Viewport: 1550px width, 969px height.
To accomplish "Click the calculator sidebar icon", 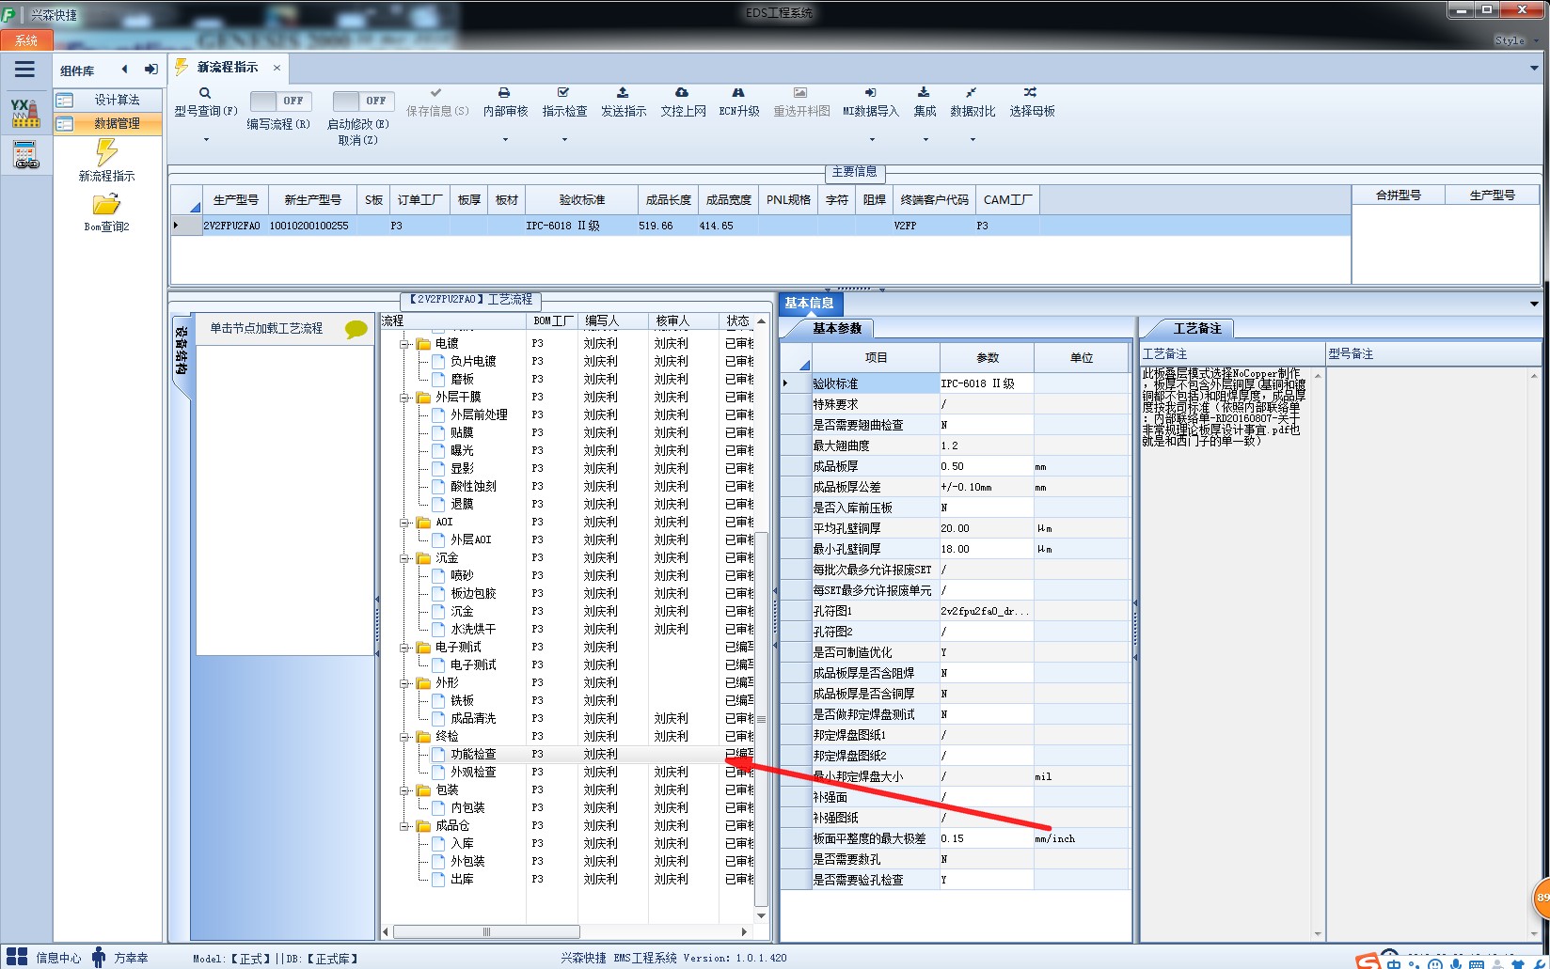I will tap(25, 154).
